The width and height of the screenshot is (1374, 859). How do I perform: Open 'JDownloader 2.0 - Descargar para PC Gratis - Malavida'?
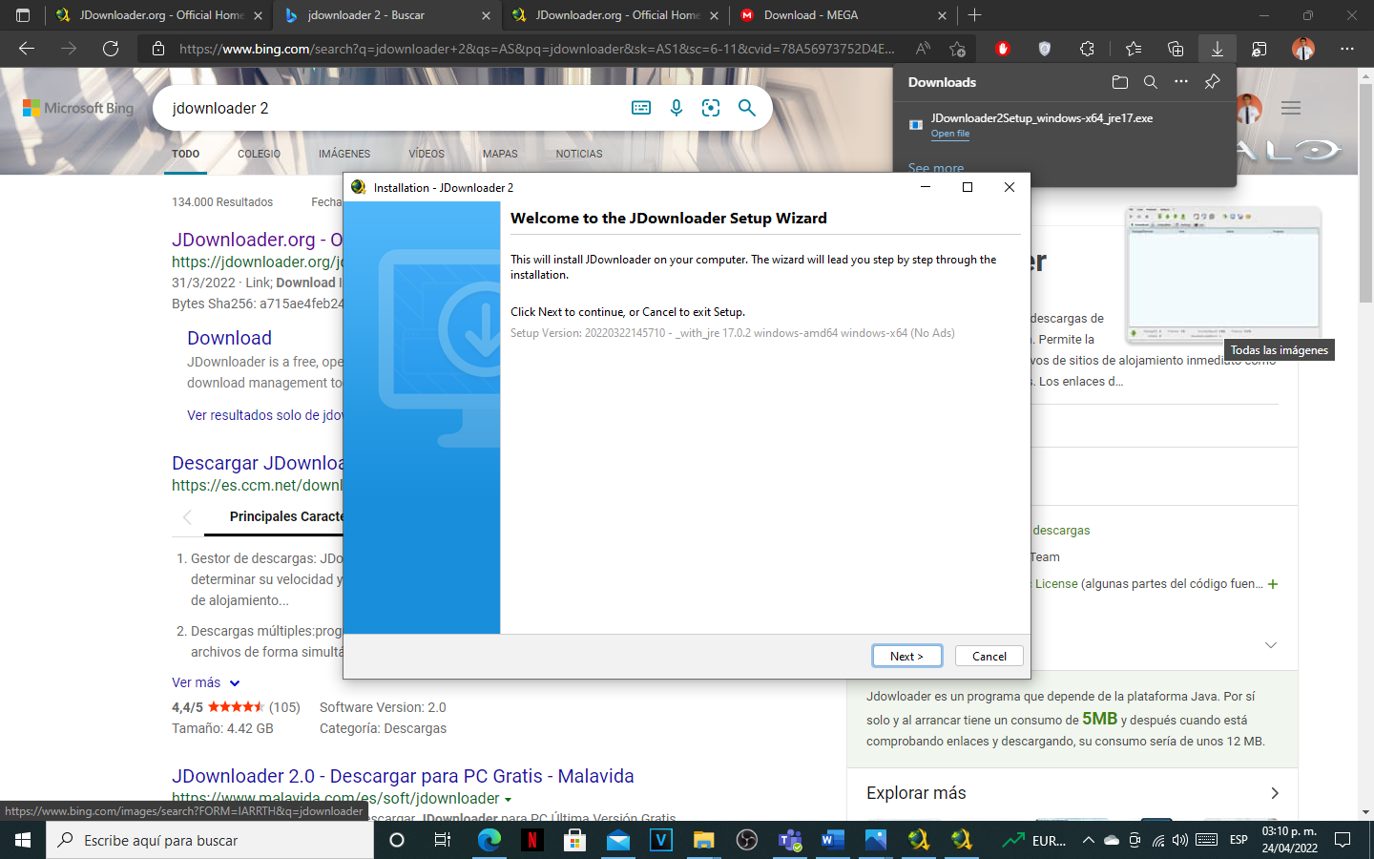point(403,776)
